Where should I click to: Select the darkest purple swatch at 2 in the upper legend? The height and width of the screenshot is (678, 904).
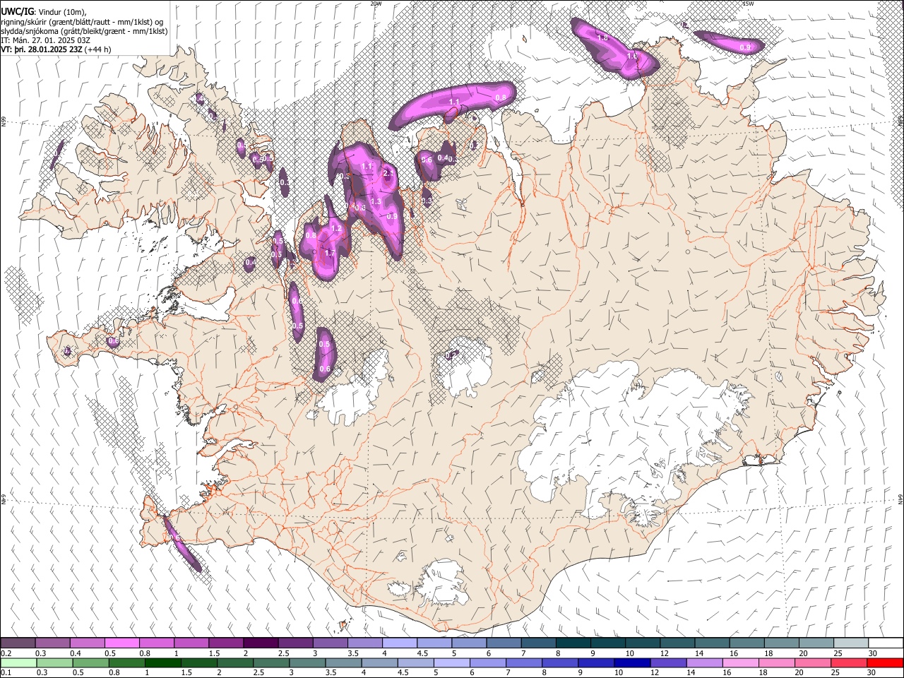click(260, 643)
